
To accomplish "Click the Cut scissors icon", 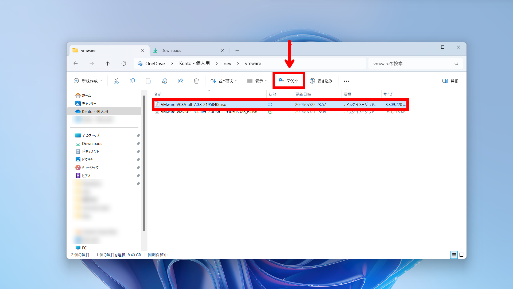I will point(116,81).
